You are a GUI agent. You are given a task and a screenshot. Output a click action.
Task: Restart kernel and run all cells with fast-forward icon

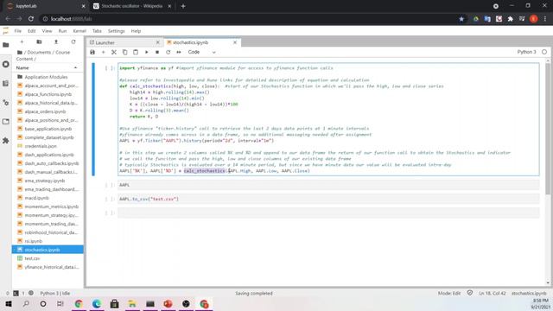pyautogui.click(x=179, y=52)
